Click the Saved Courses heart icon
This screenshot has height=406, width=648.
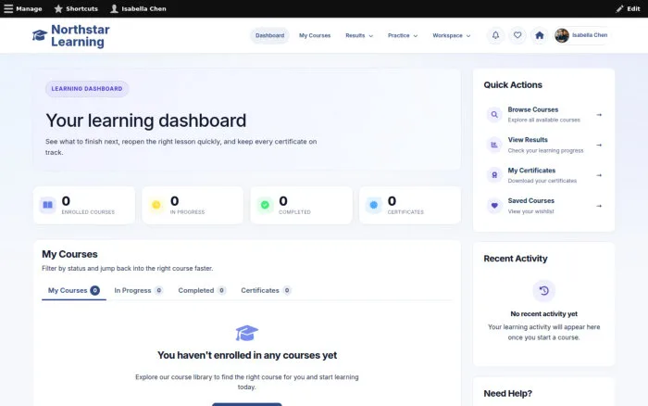pos(494,206)
